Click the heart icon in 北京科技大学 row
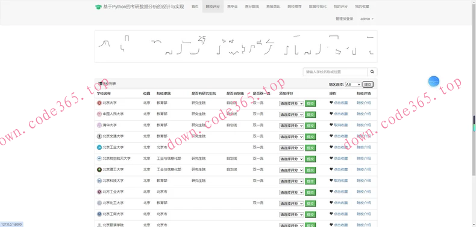This screenshot has width=476, height=227. click(331, 181)
